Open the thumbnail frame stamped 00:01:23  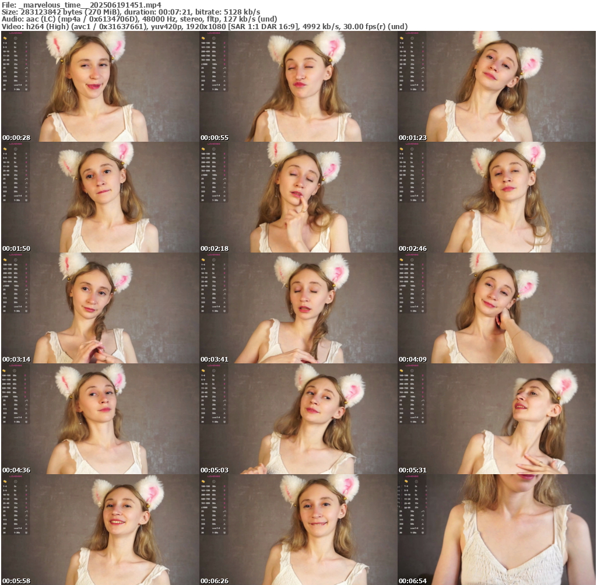(x=497, y=86)
